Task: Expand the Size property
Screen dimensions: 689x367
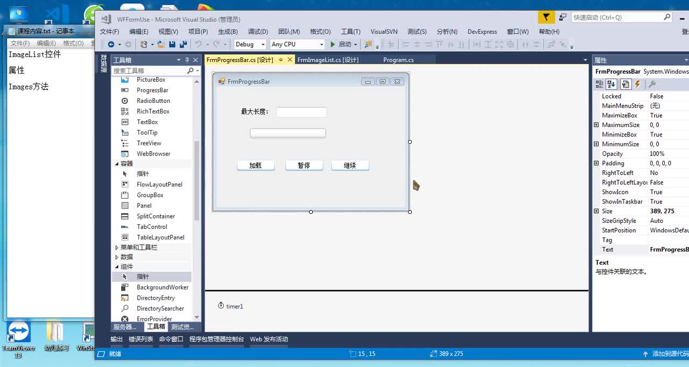Action: coord(596,211)
